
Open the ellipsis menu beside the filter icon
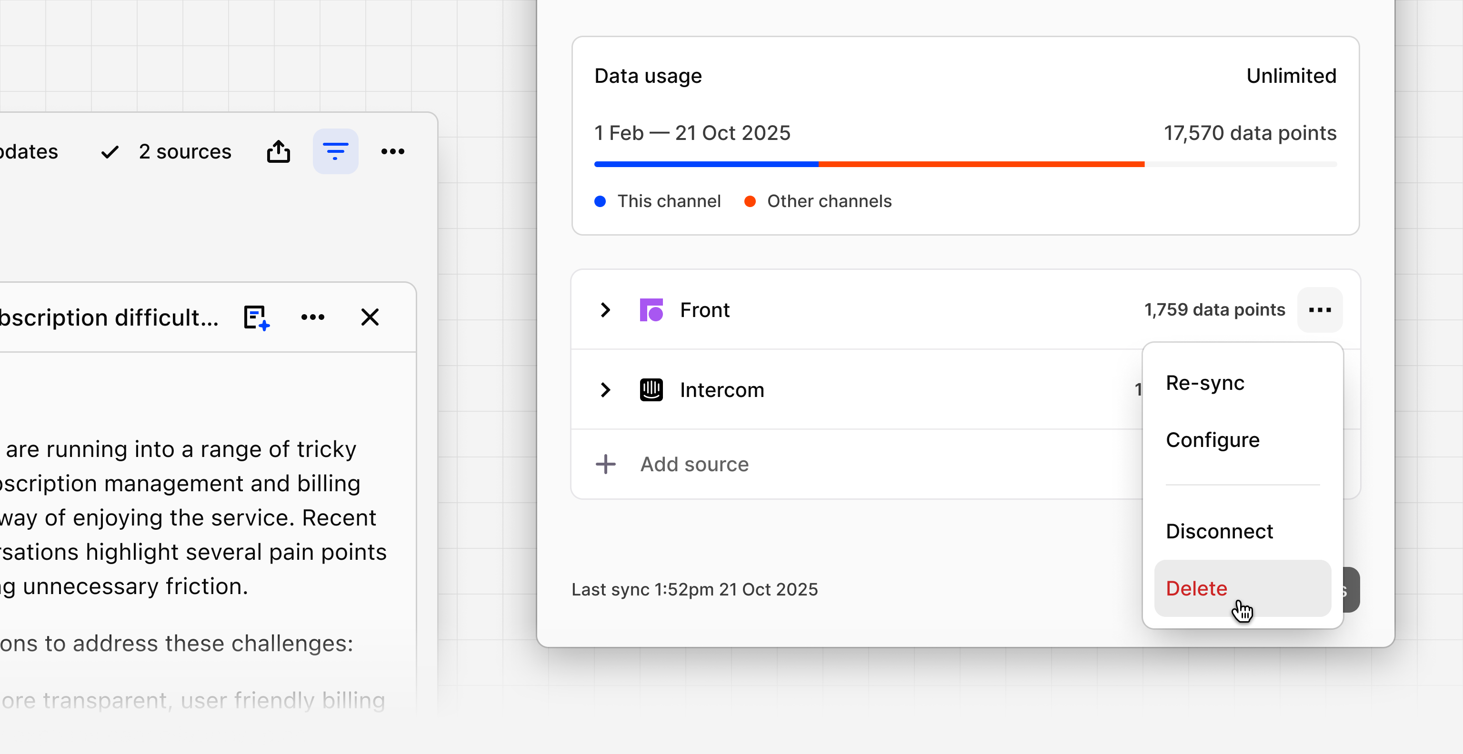(393, 151)
